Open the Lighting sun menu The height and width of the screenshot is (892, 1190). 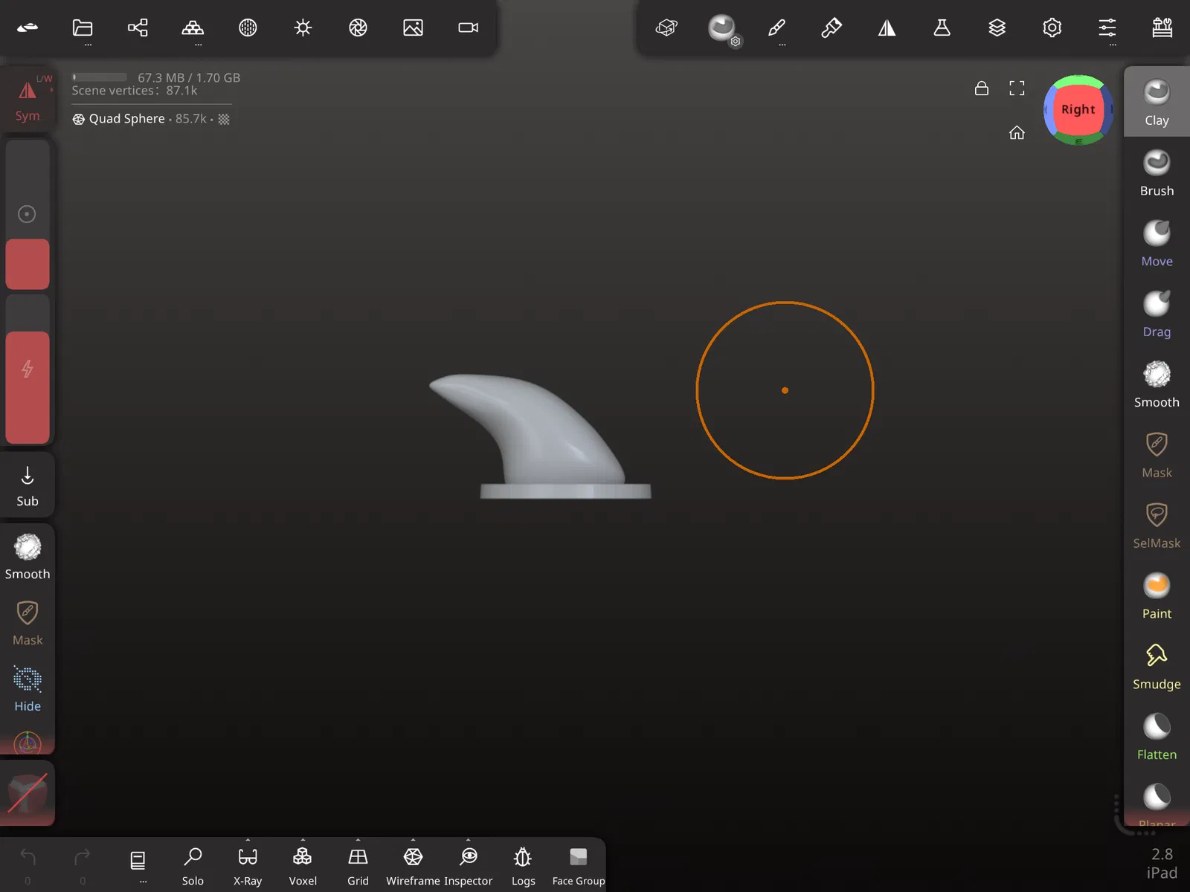click(303, 28)
